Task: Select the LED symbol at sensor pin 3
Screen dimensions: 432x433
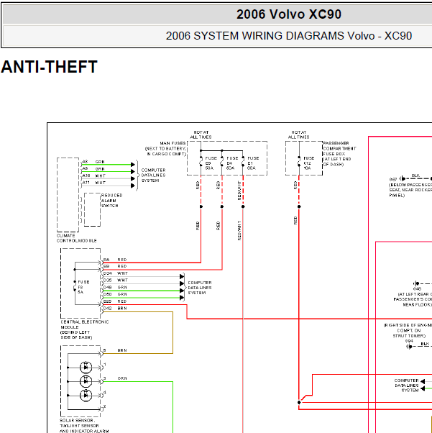Action: [x=86, y=381]
